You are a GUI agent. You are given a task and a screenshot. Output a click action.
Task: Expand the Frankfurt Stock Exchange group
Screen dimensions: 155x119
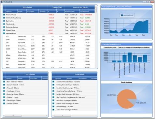tap(53, 88)
